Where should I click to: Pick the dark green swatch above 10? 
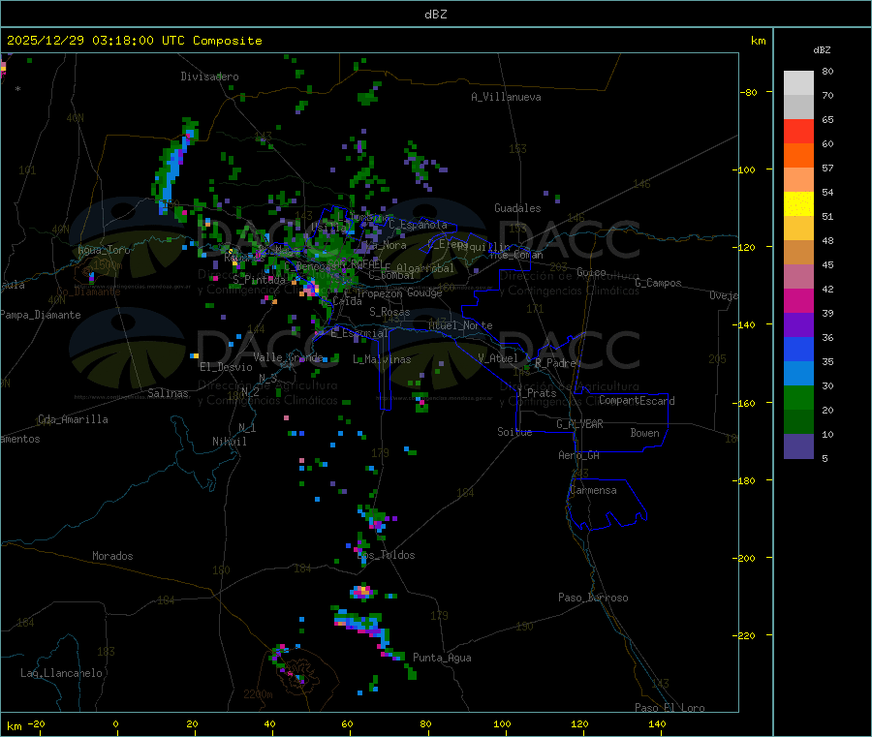coord(798,422)
